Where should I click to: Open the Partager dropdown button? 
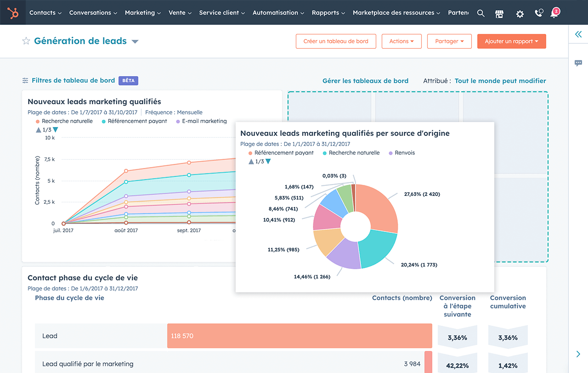tap(449, 41)
